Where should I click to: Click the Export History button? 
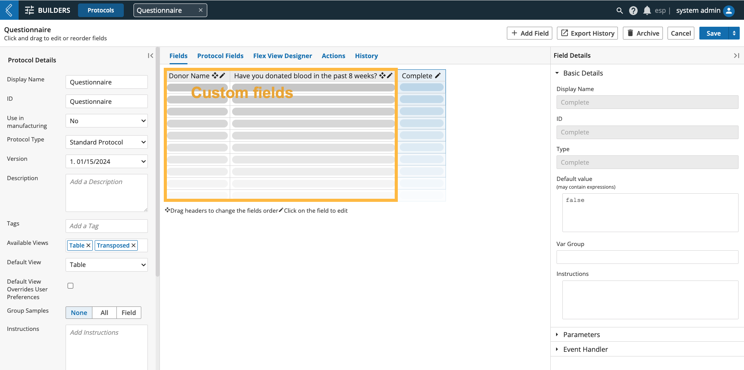(x=587, y=33)
